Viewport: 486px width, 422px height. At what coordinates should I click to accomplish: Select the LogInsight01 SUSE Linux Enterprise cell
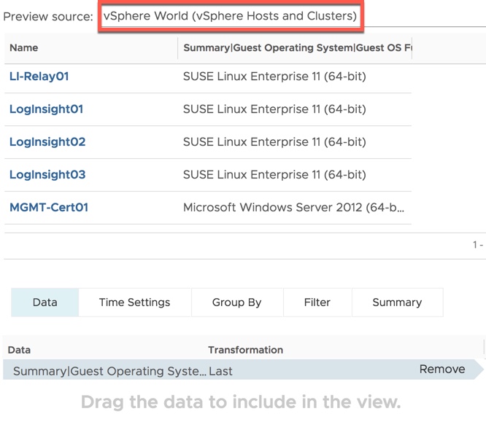(x=274, y=109)
